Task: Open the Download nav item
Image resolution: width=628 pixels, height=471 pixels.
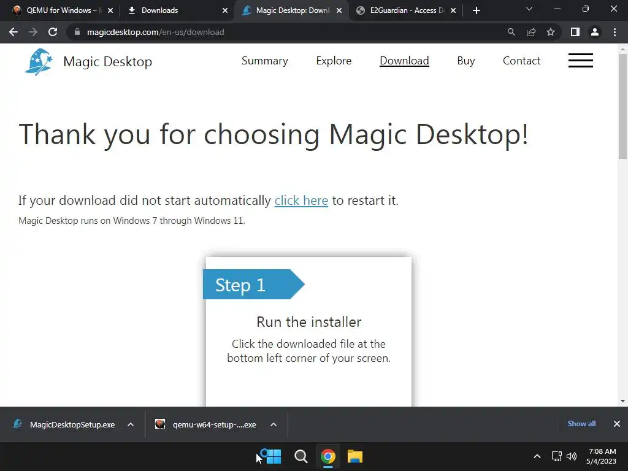Action: pyautogui.click(x=404, y=61)
